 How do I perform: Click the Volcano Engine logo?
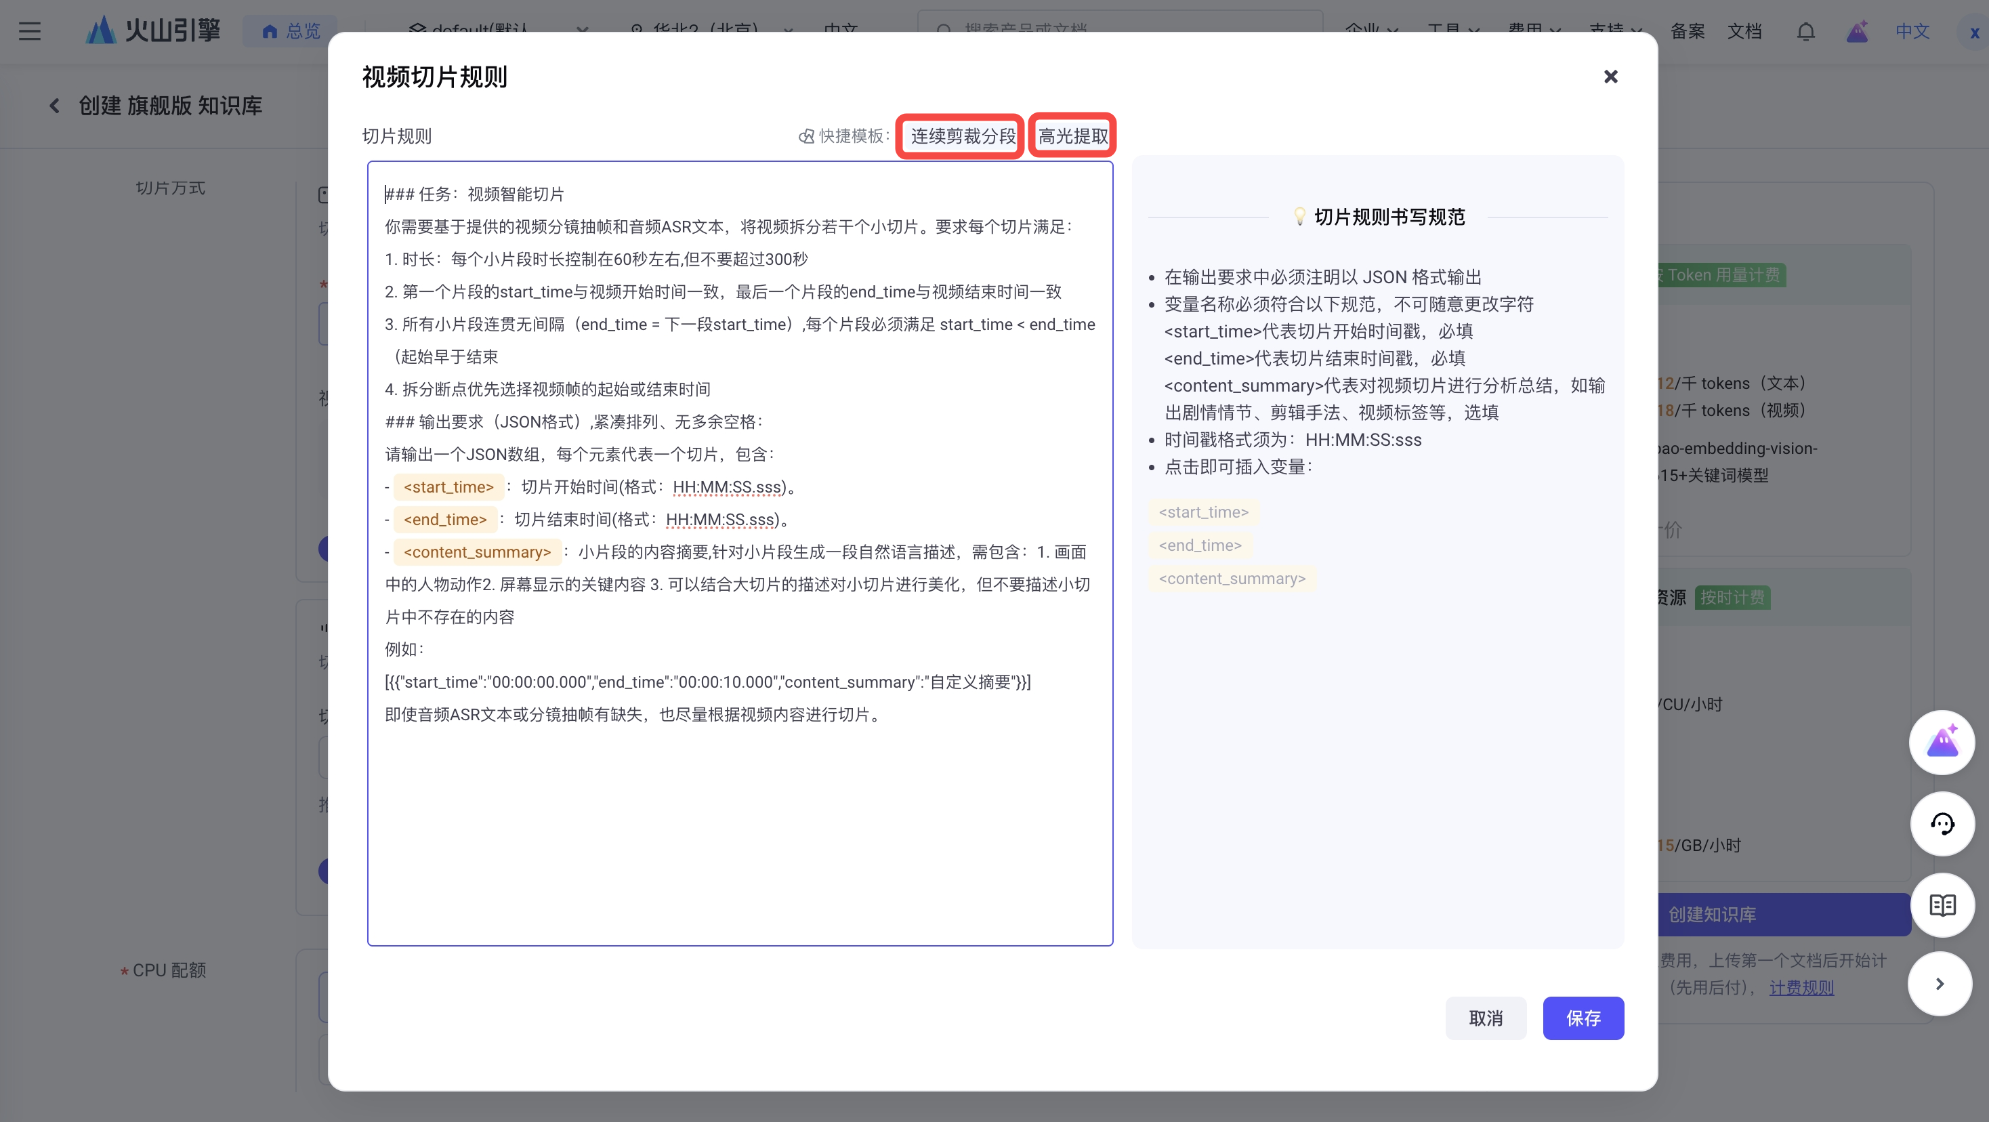point(153,31)
